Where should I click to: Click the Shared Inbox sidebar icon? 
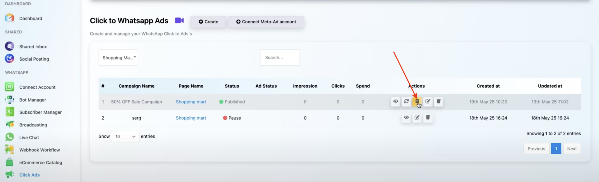(9, 46)
